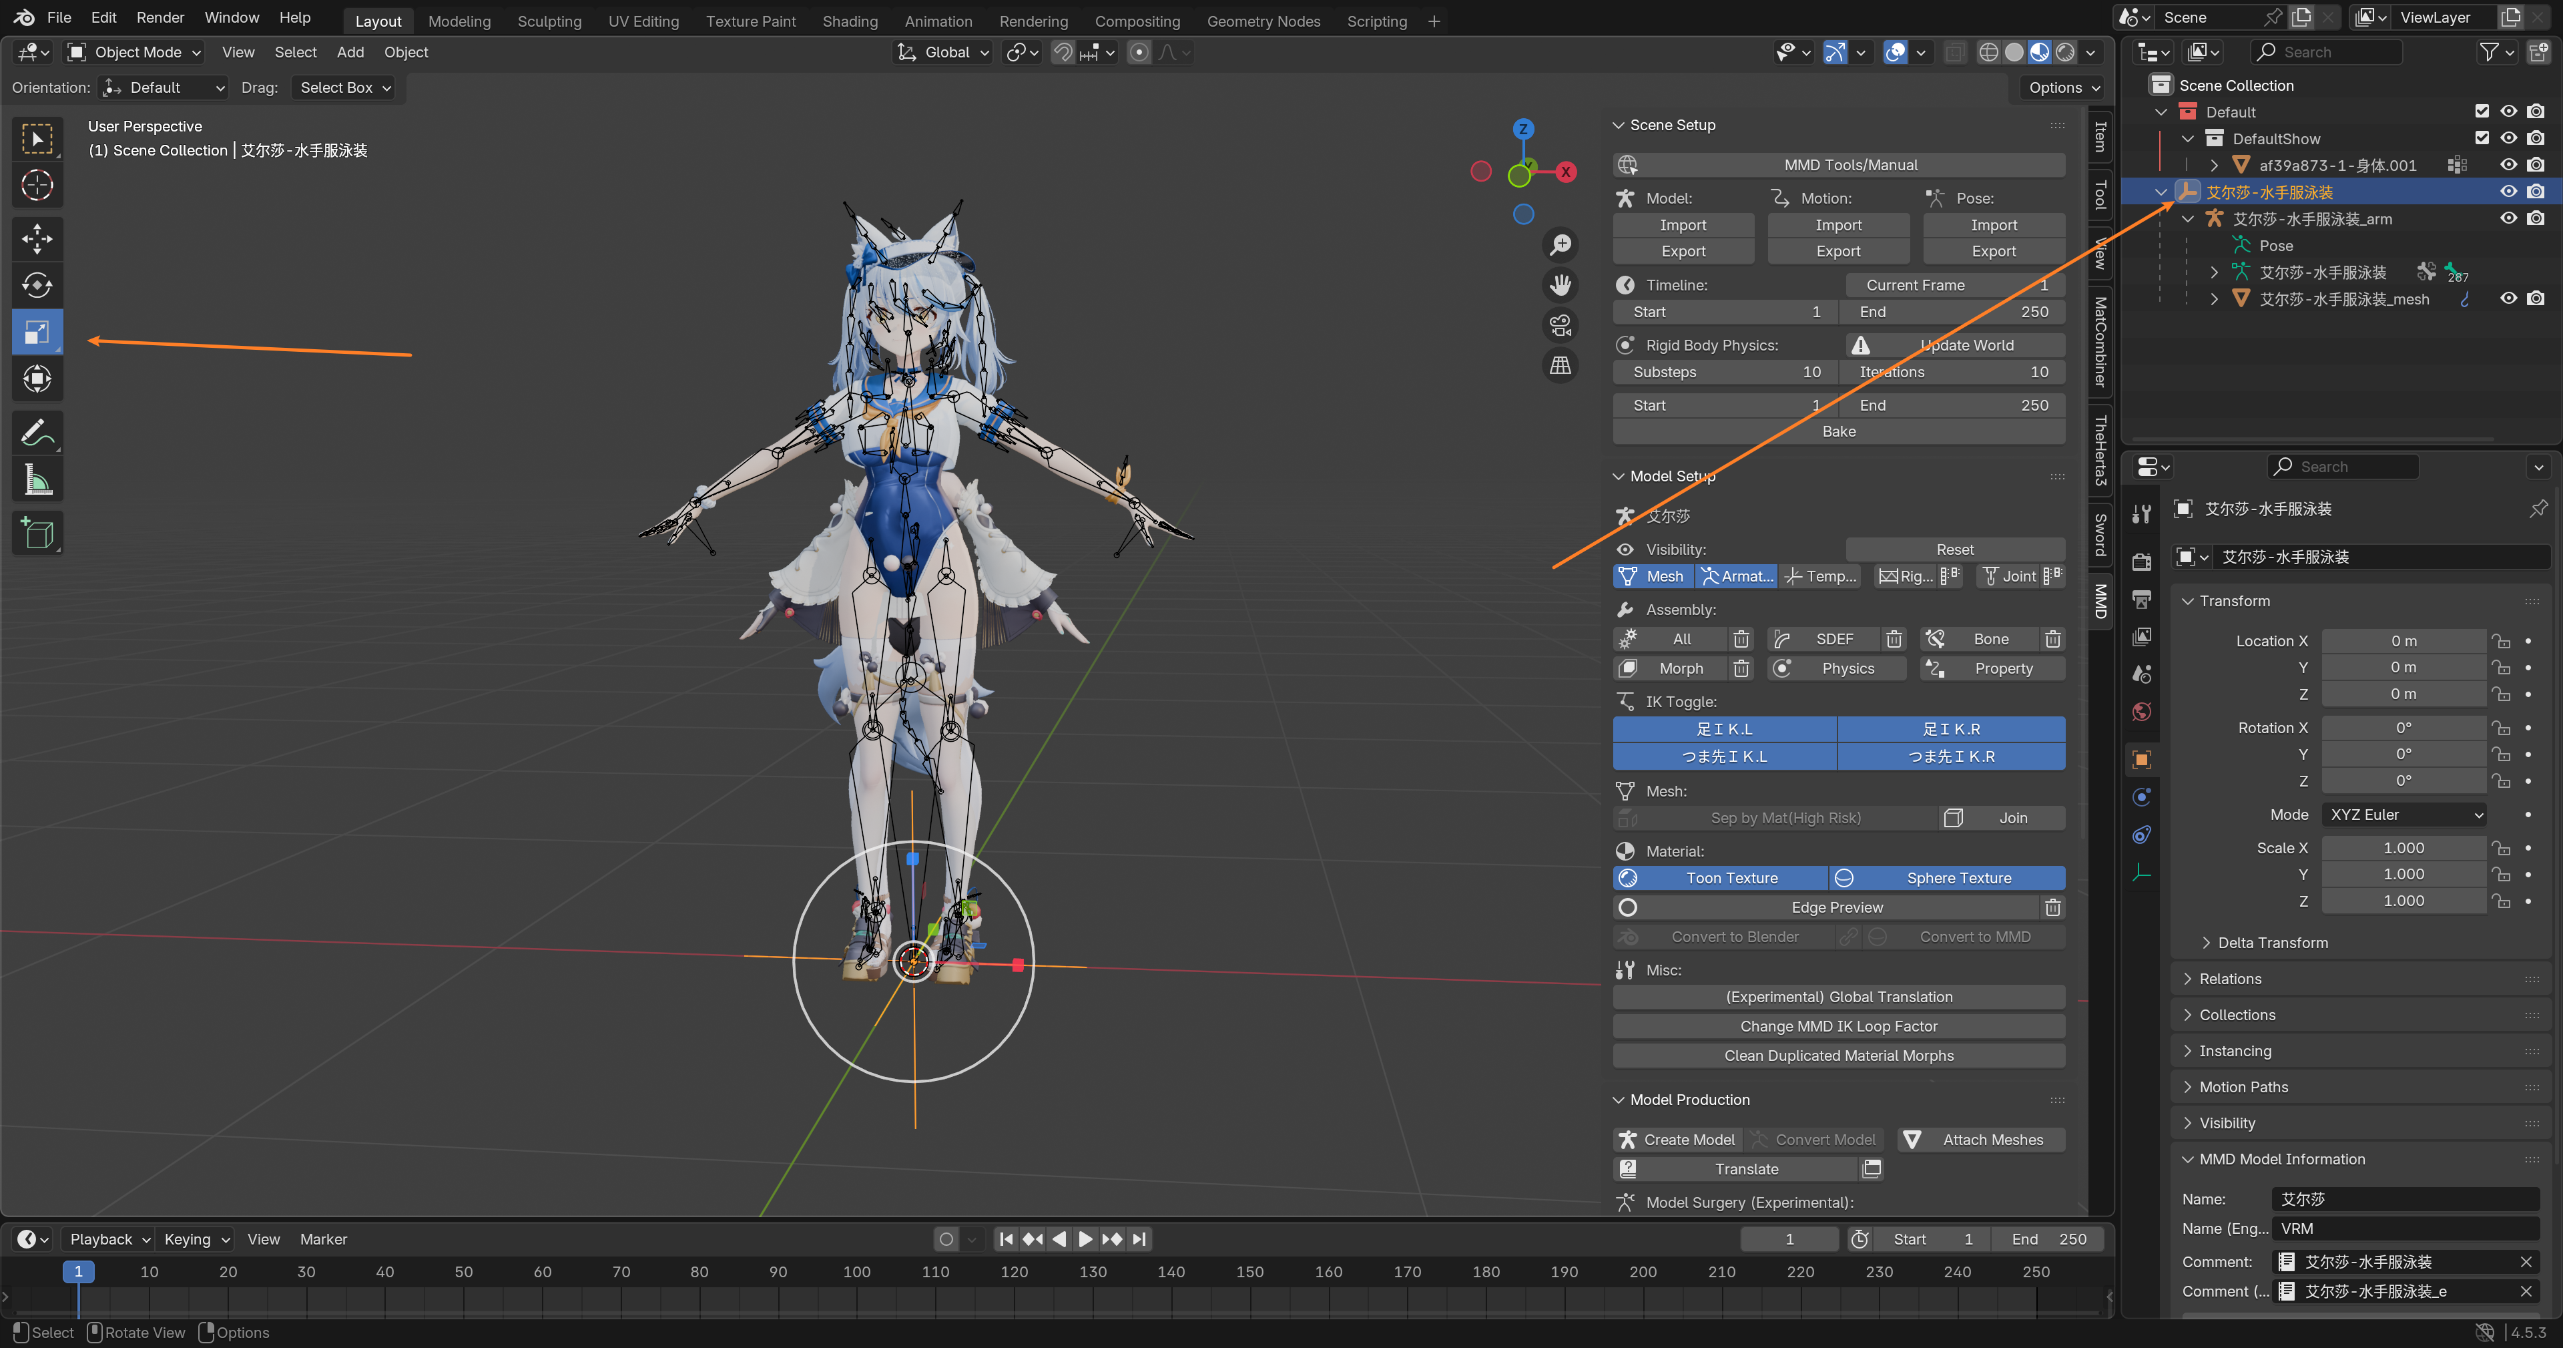The image size is (2563, 1348).
Task: Uncheck the Default collection checkbox
Action: click(2482, 111)
